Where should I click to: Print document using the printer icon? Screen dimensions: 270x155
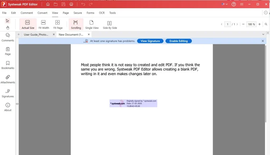[x=71, y=4]
